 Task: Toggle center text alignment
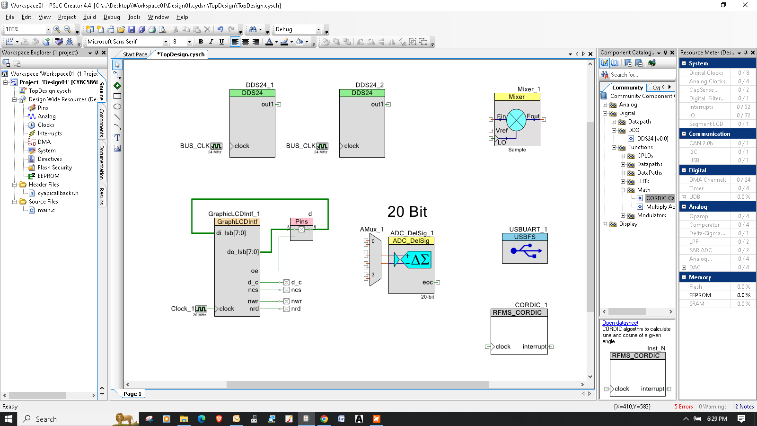245,42
